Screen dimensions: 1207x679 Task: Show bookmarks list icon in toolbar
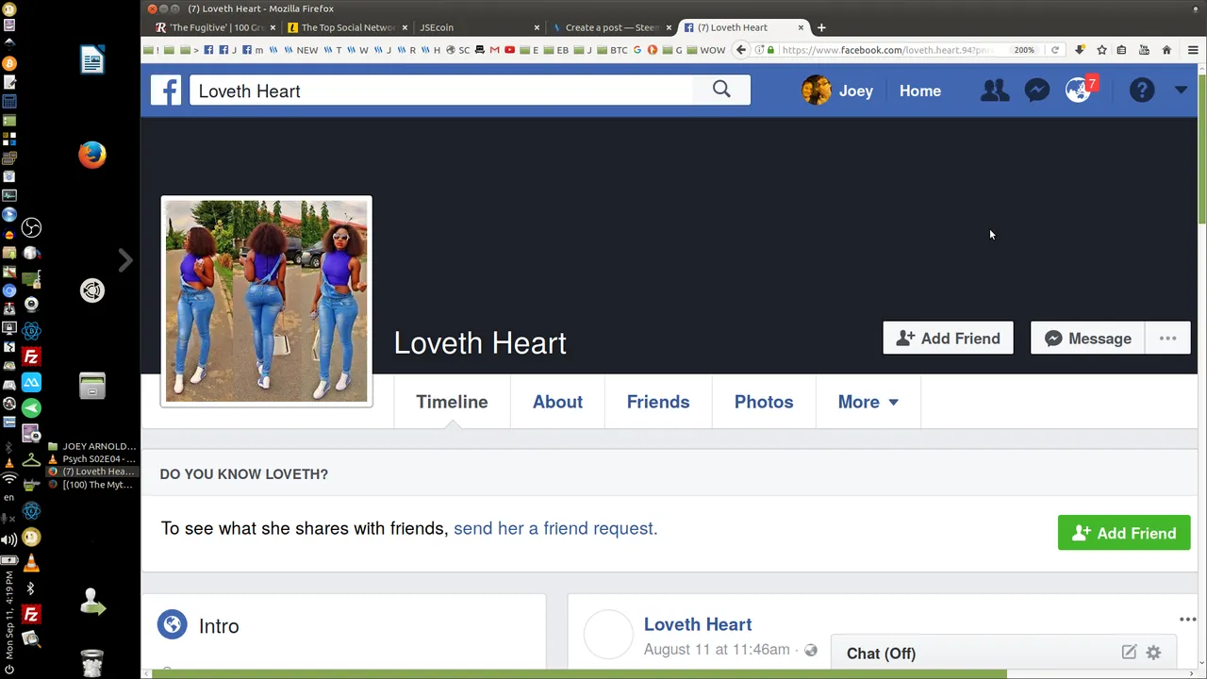click(x=1122, y=50)
